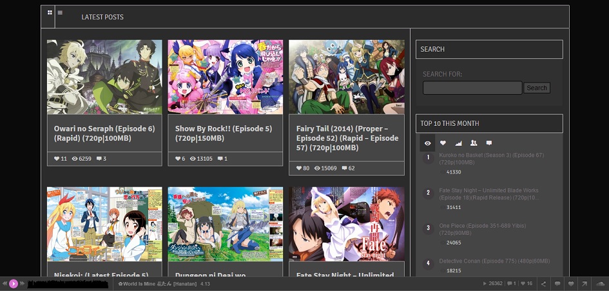Open track in new window arrow icon
The image size is (609, 291).
(584, 284)
